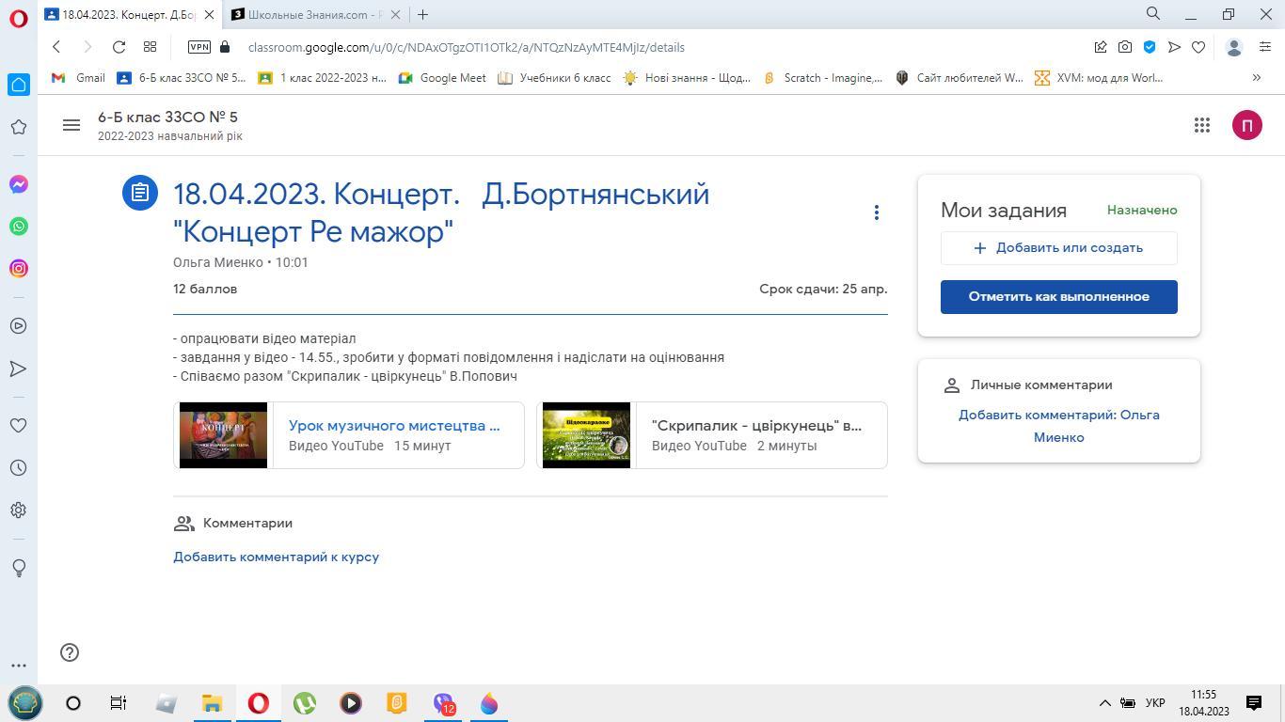Open bookmarks heart in Opera sidebar

[19, 426]
